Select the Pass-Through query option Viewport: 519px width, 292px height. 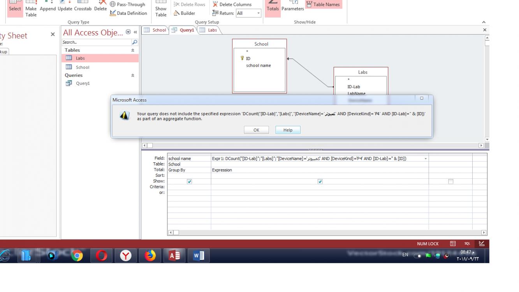point(128,4)
